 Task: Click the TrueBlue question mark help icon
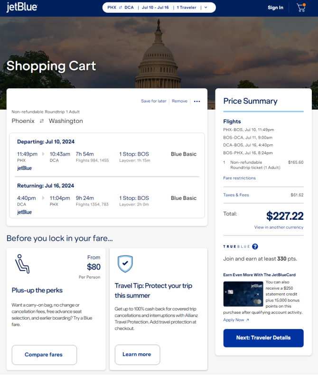pyautogui.click(x=255, y=246)
